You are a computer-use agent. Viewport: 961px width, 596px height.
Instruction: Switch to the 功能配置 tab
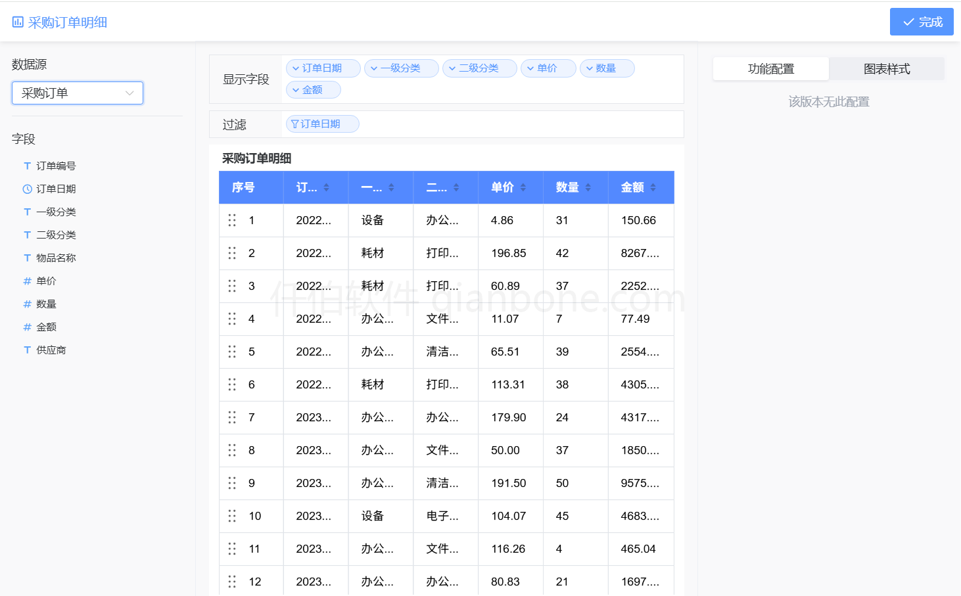click(770, 68)
